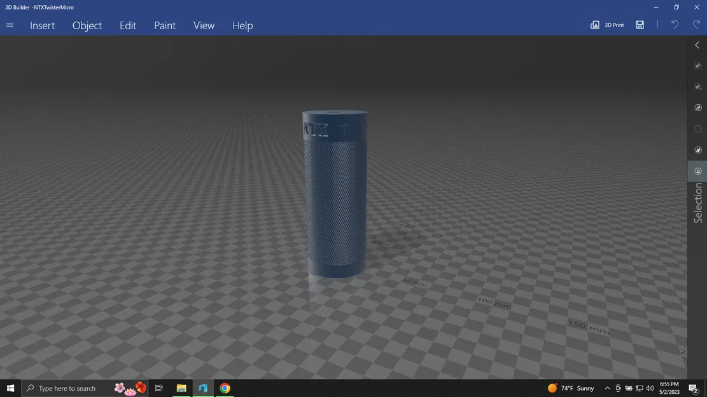Show hidden system tray icons

607,388
